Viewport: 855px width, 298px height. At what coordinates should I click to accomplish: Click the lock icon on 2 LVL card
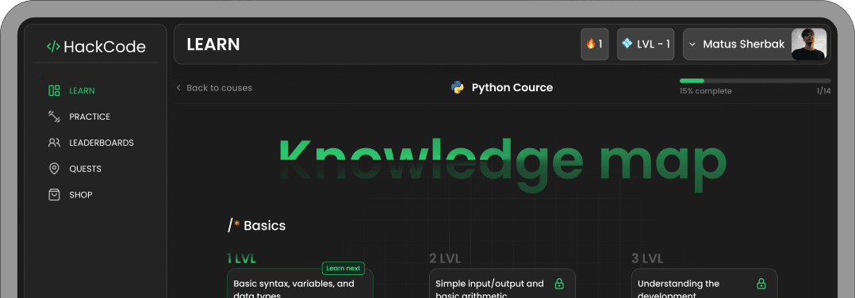tap(559, 284)
